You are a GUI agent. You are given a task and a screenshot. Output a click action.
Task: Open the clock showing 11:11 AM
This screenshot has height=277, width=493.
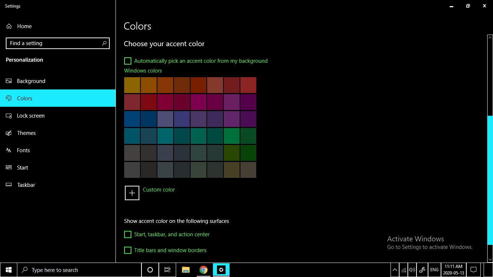coord(454,270)
